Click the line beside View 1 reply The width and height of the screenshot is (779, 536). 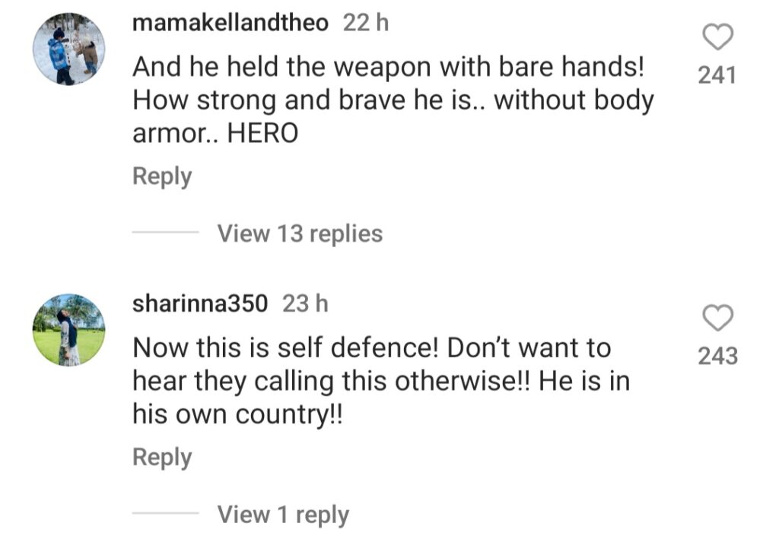point(165,512)
